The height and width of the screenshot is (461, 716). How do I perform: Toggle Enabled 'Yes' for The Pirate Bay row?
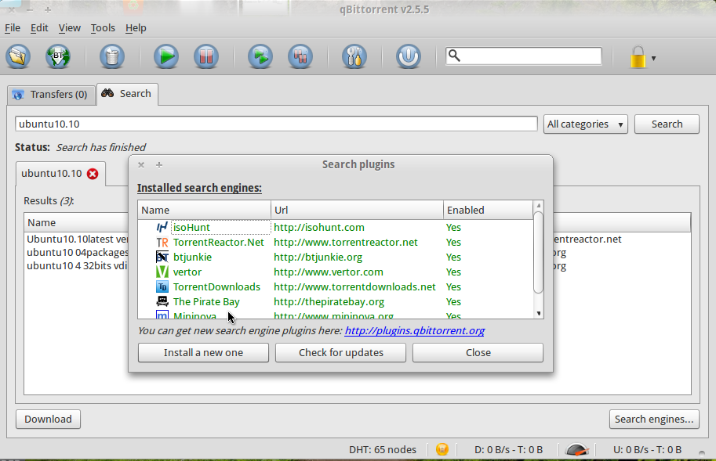[453, 301]
